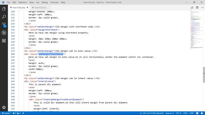
Task: Switch to the learnCSS.php tab
Action: 19,8
